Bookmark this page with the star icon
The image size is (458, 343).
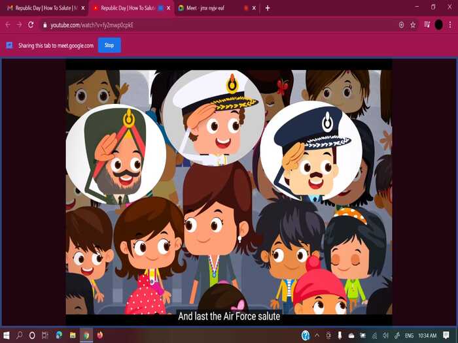click(x=413, y=25)
